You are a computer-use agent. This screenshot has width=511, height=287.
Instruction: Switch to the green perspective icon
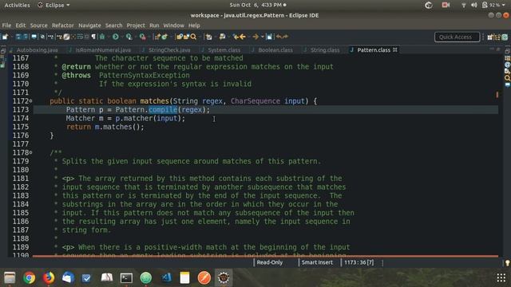tap(505, 37)
